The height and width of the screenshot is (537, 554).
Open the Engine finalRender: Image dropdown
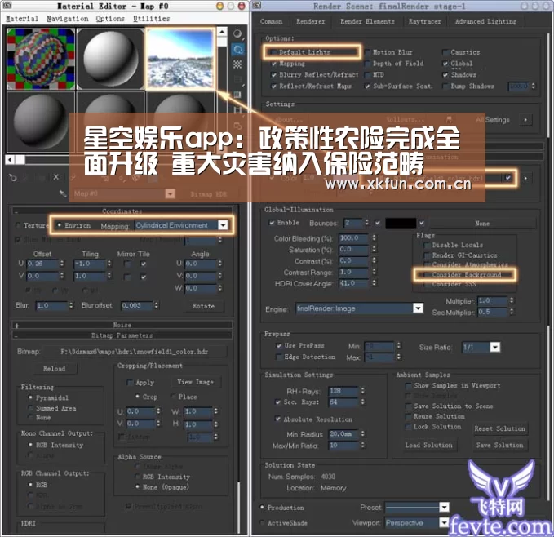coord(418,308)
